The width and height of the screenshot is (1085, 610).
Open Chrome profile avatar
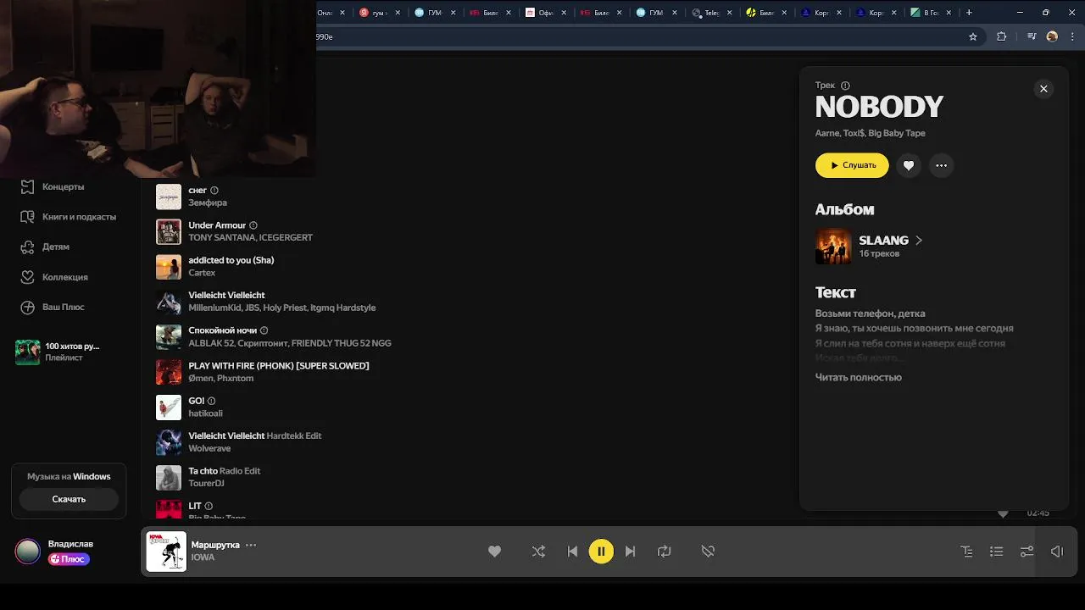(x=1052, y=36)
